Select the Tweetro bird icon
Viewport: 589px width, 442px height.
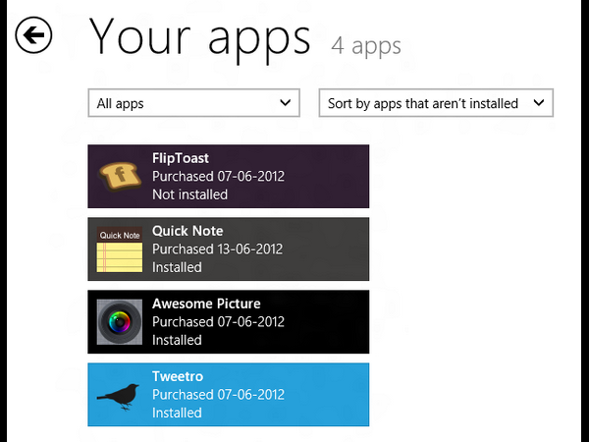pos(120,395)
